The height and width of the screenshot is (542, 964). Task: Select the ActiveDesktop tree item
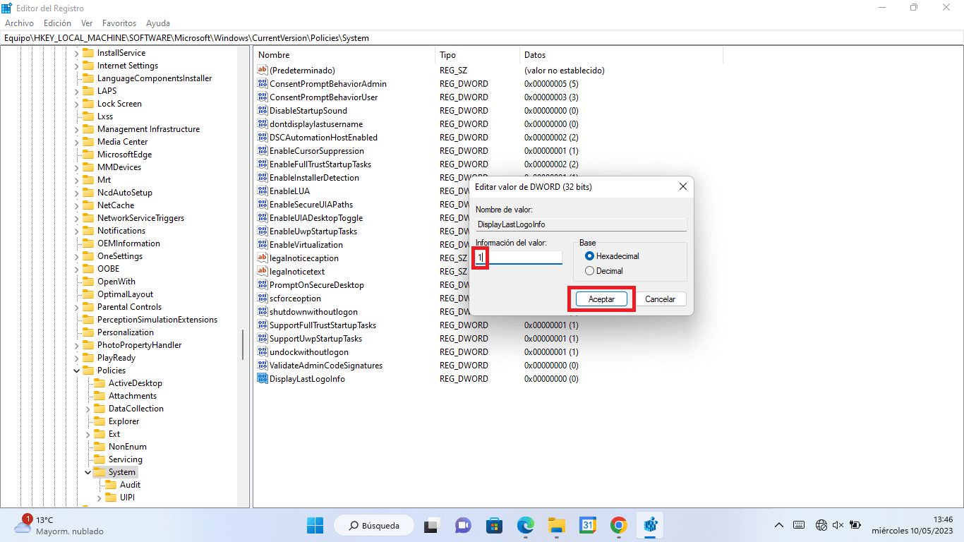pos(135,383)
